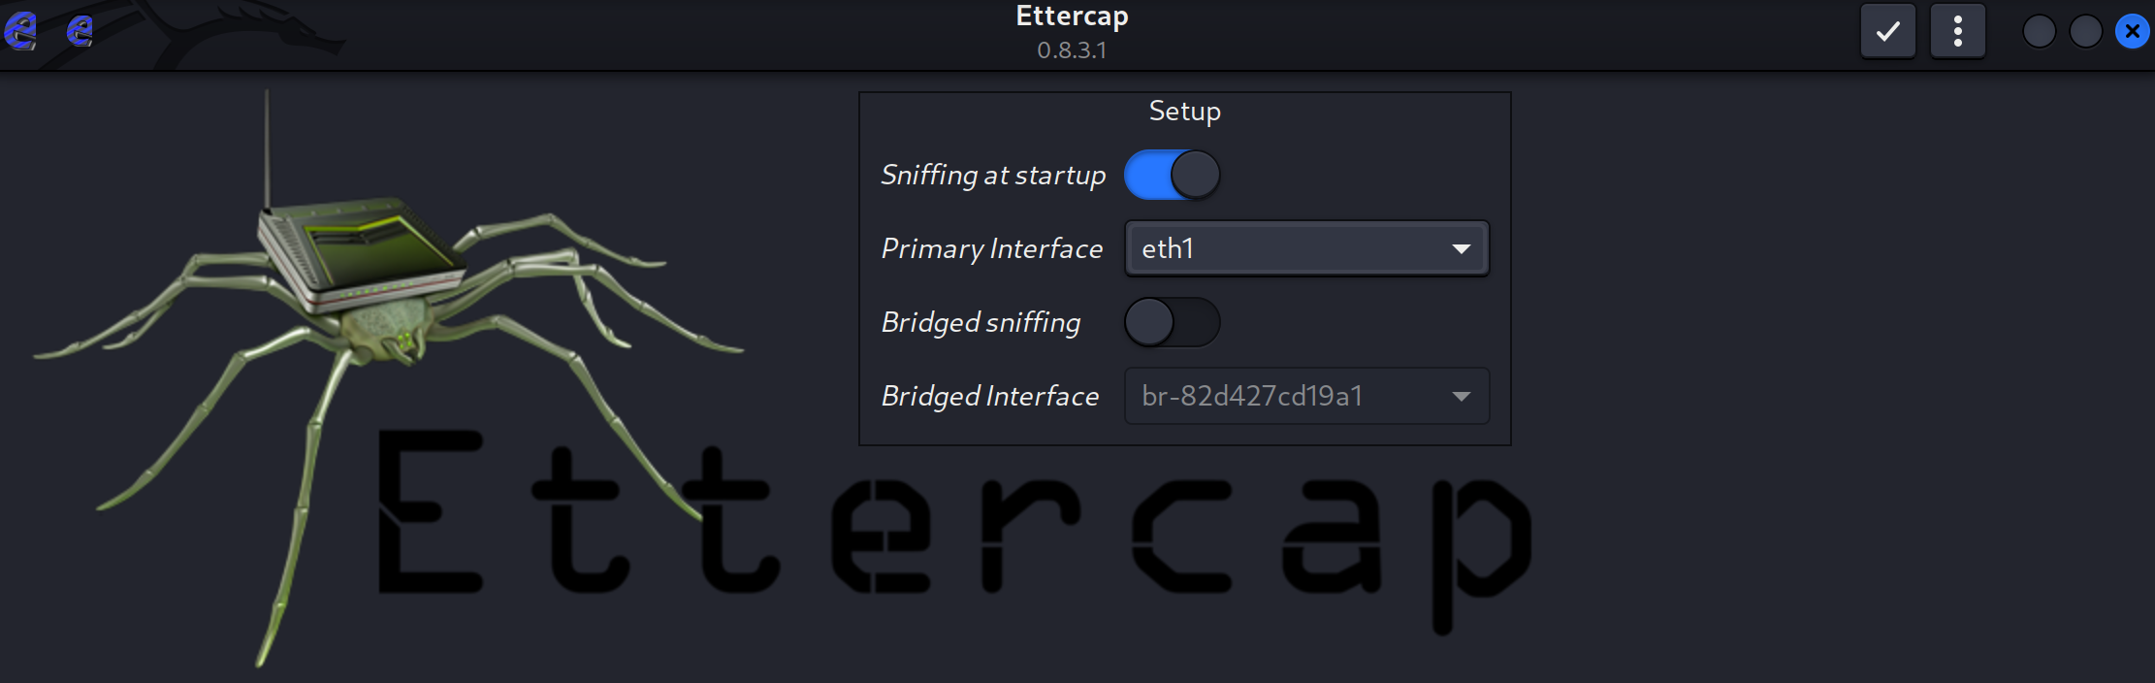This screenshot has height=683, width=2155.
Task: Click the Ettercap window title
Action: click(1070, 16)
